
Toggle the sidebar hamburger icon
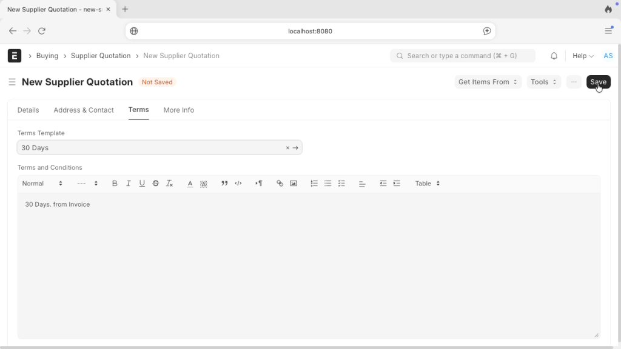12,82
